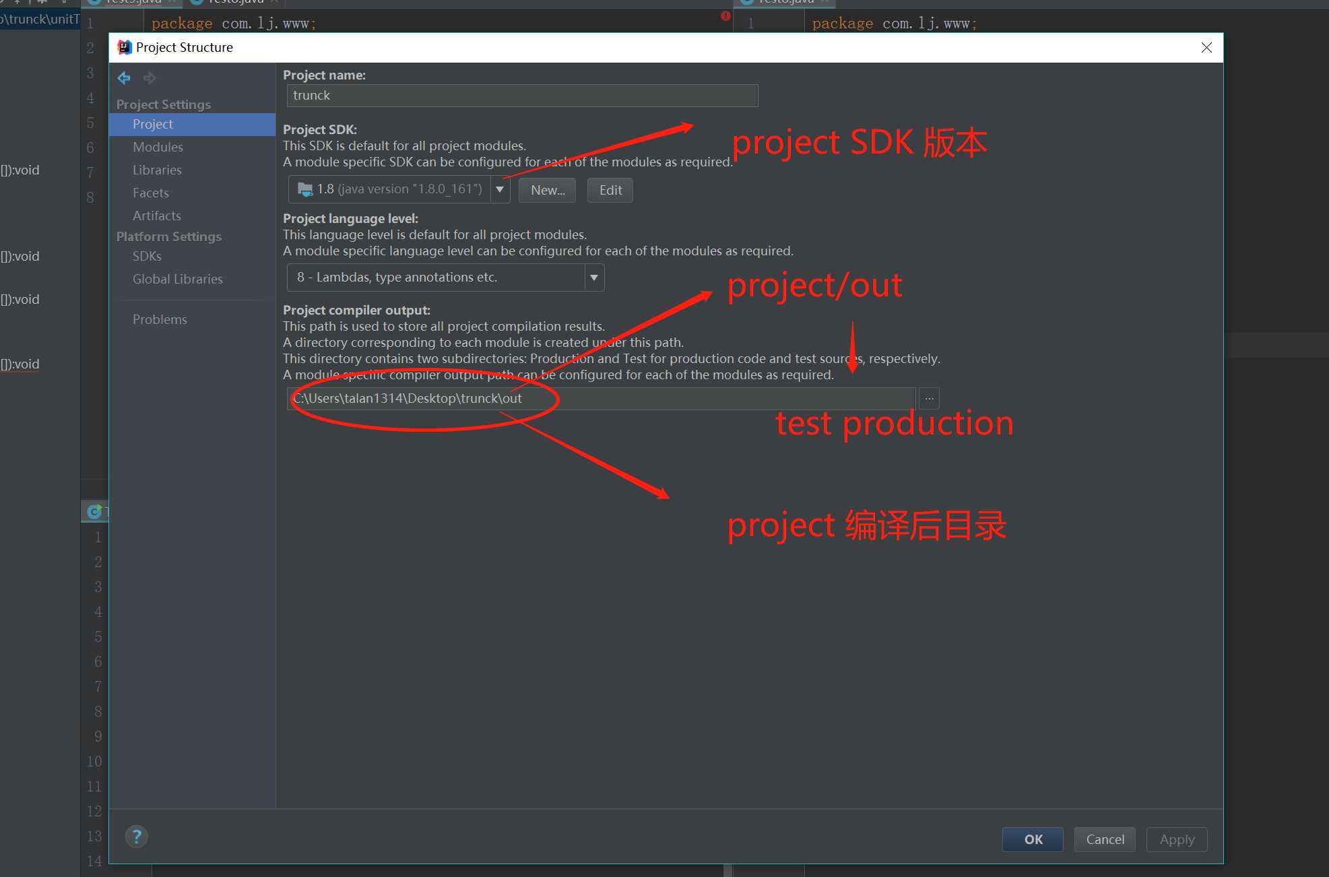The width and height of the screenshot is (1329, 877).
Task: Click the red error indicator in editor
Action: [725, 16]
